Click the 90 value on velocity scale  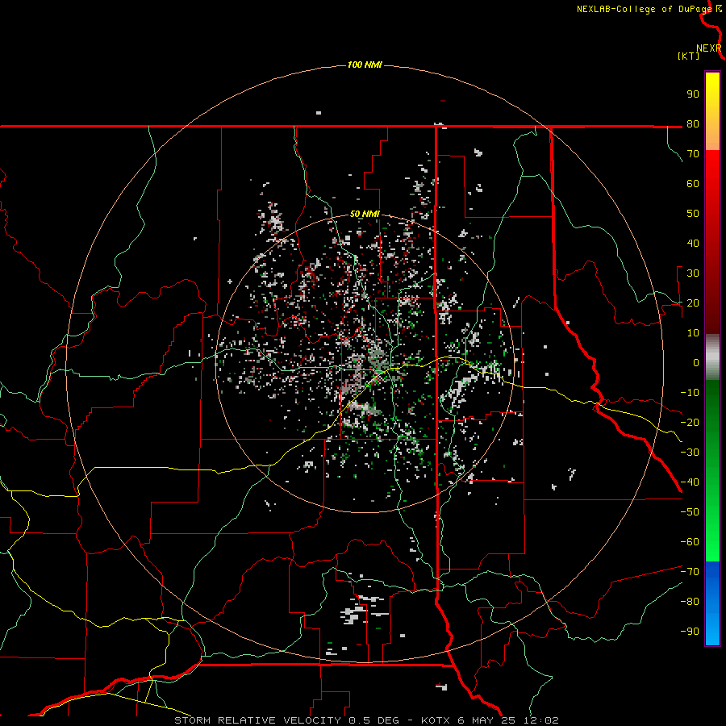(x=693, y=94)
